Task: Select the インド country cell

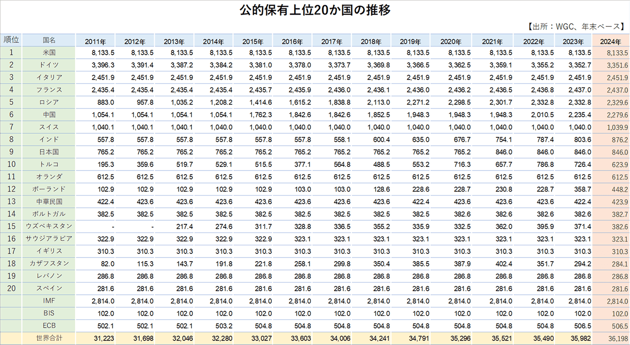Action: pyautogui.click(x=49, y=140)
